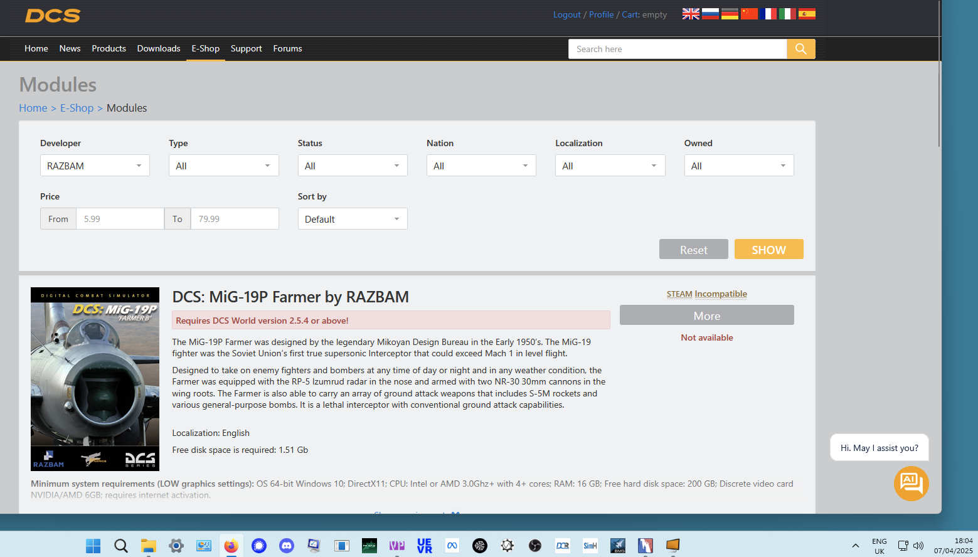Switch site language with the Spanish flag
The width and height of the screenshot is (978, 557).
click(x=807, y=14)
